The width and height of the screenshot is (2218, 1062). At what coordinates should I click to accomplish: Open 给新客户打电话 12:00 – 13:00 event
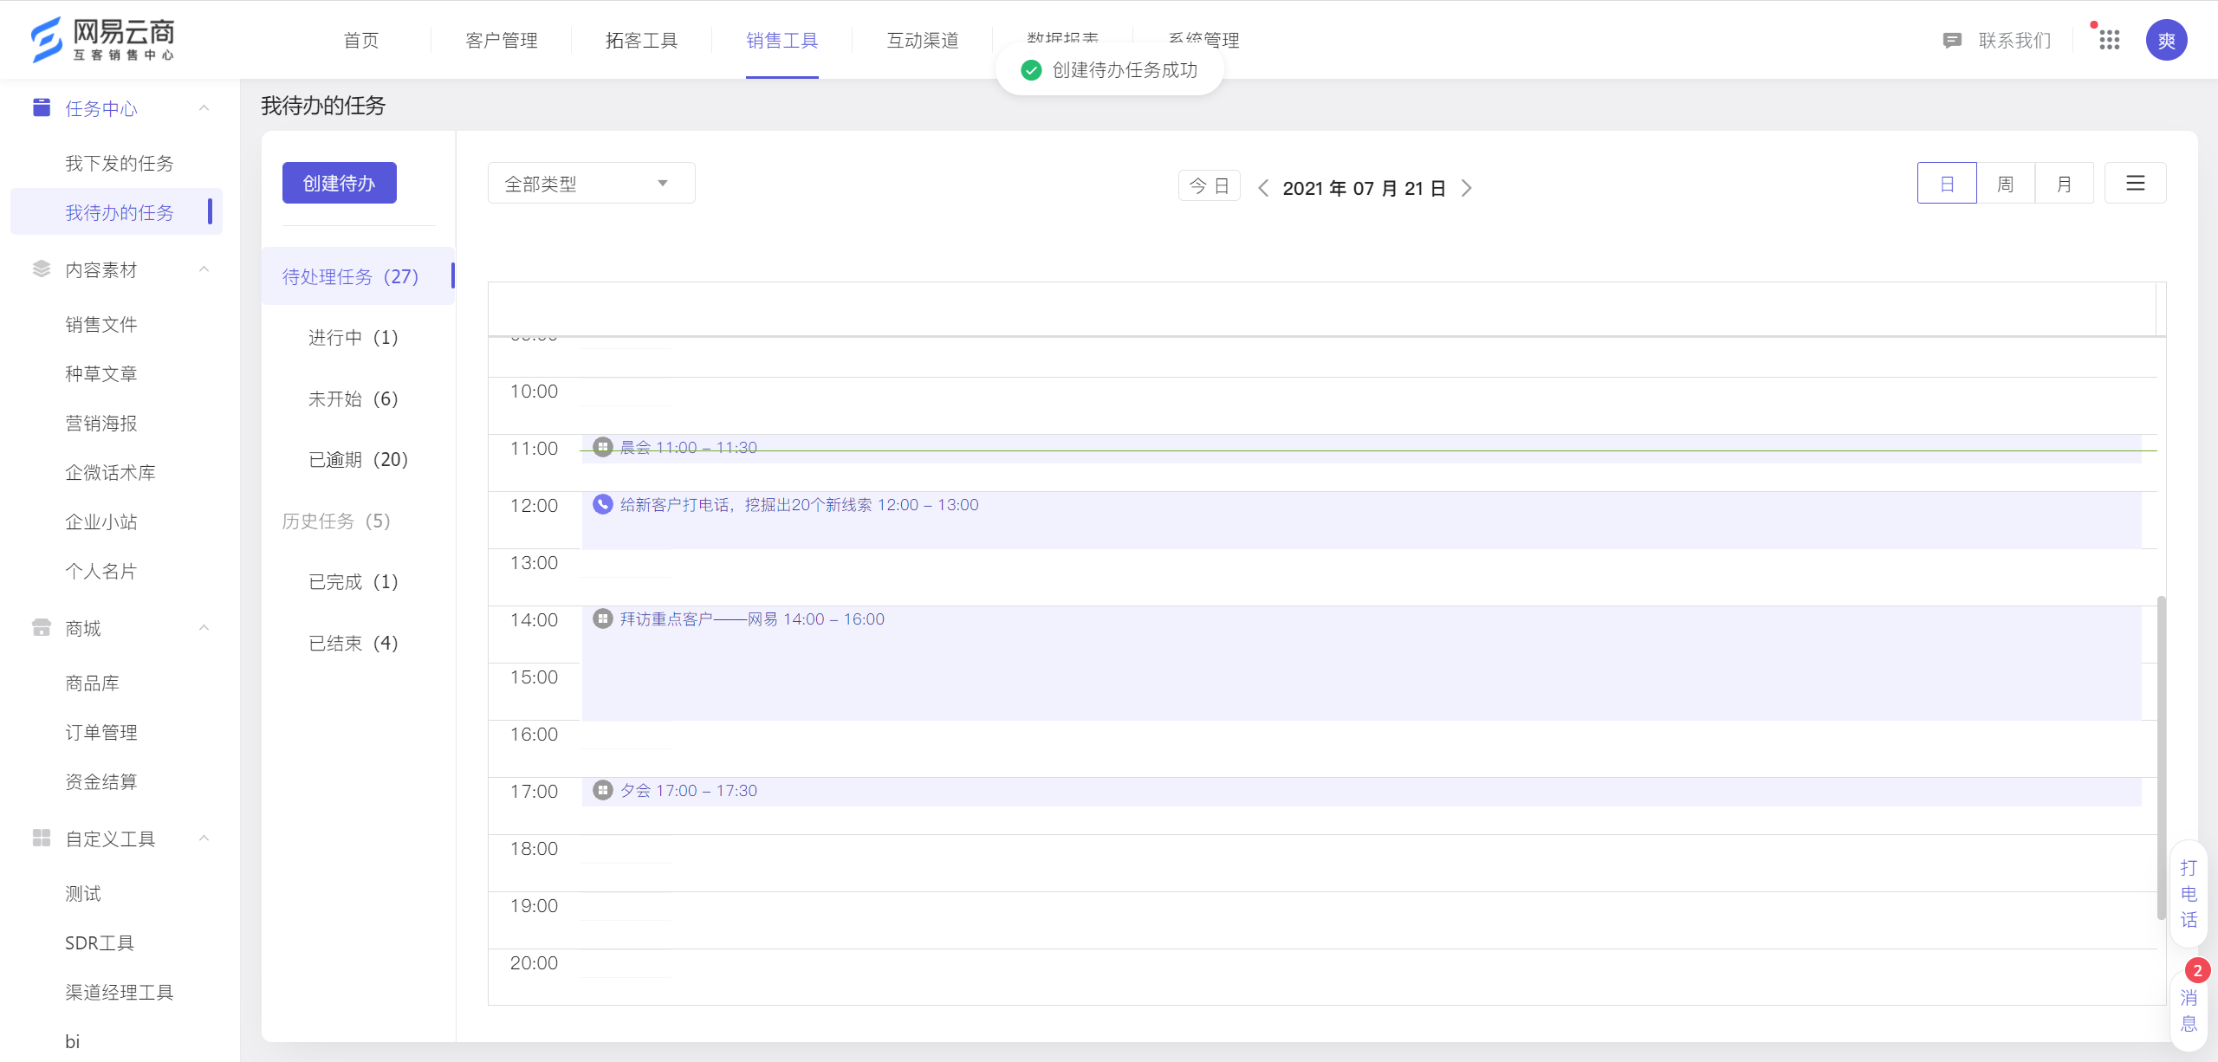click(1361, 520)
